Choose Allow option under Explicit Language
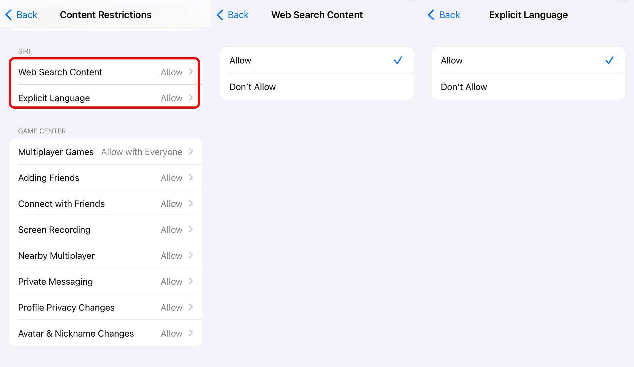The image size is (634, 367). 528,60
